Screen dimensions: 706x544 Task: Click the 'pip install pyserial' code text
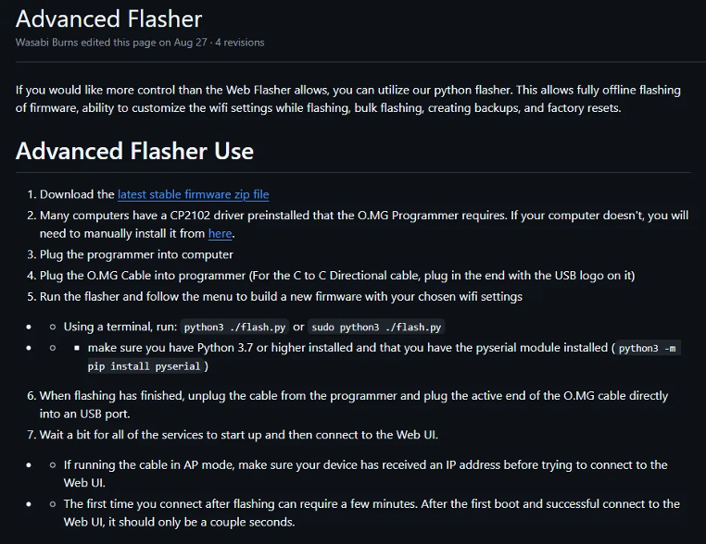(x=144, y=366)
